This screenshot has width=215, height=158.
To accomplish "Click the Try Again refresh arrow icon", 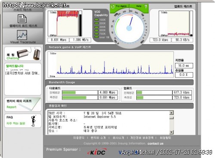I will coord(113,6).
